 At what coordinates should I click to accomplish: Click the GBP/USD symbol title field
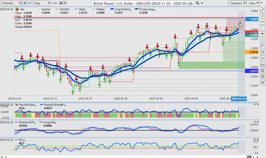[x=143, y=3]
